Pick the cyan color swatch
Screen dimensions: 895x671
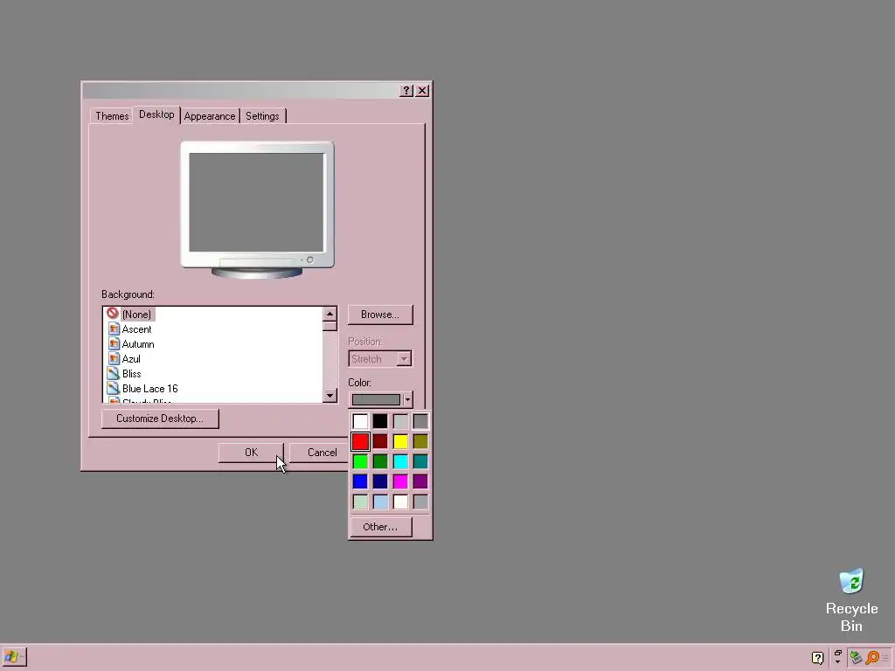point(400,461)
